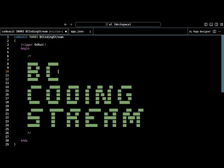Click the 'end;' statement on line 28
224x168 pixels.
[24, 140]
